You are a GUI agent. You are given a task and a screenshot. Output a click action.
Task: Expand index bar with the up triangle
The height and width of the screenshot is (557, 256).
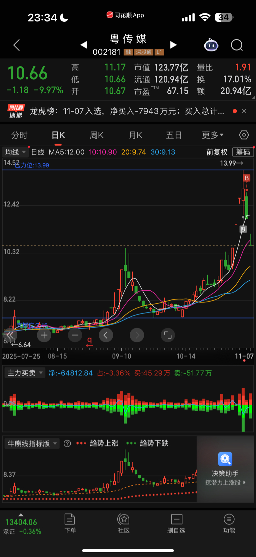pyautogui.click(x=21, y=515)
